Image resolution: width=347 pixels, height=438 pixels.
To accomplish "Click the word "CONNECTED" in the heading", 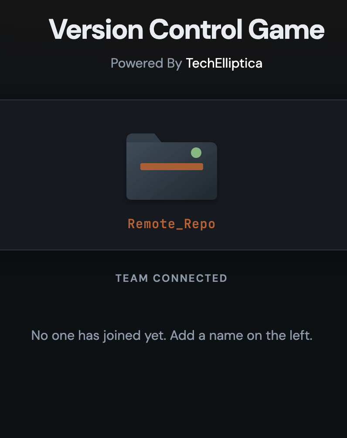I will pyautogui.click(x=190, y=278).
